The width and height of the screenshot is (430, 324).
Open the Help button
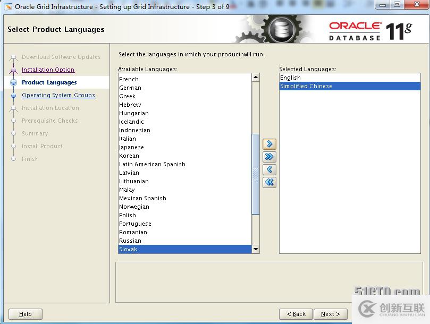click(26, 314)
